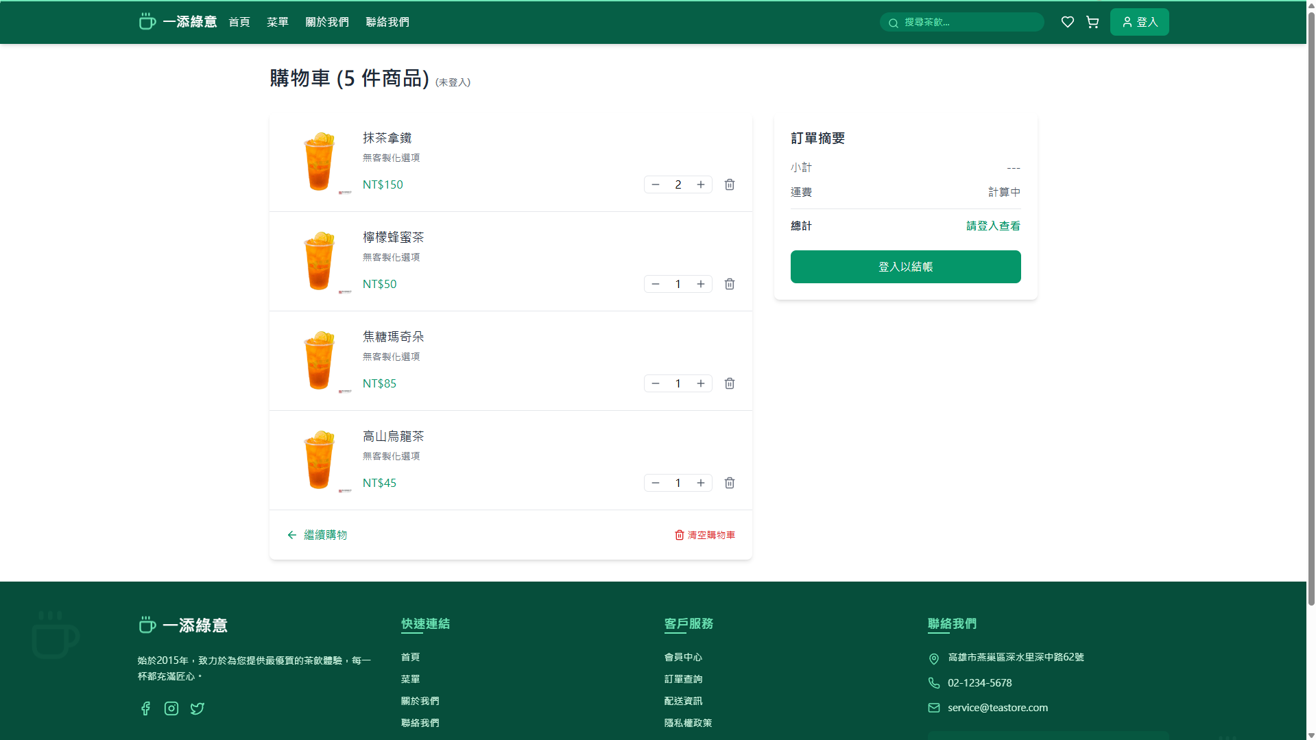Remove 高山烏龍茶 via trash icon
The height and width of the screenshot is (740, 1316).
730,483
